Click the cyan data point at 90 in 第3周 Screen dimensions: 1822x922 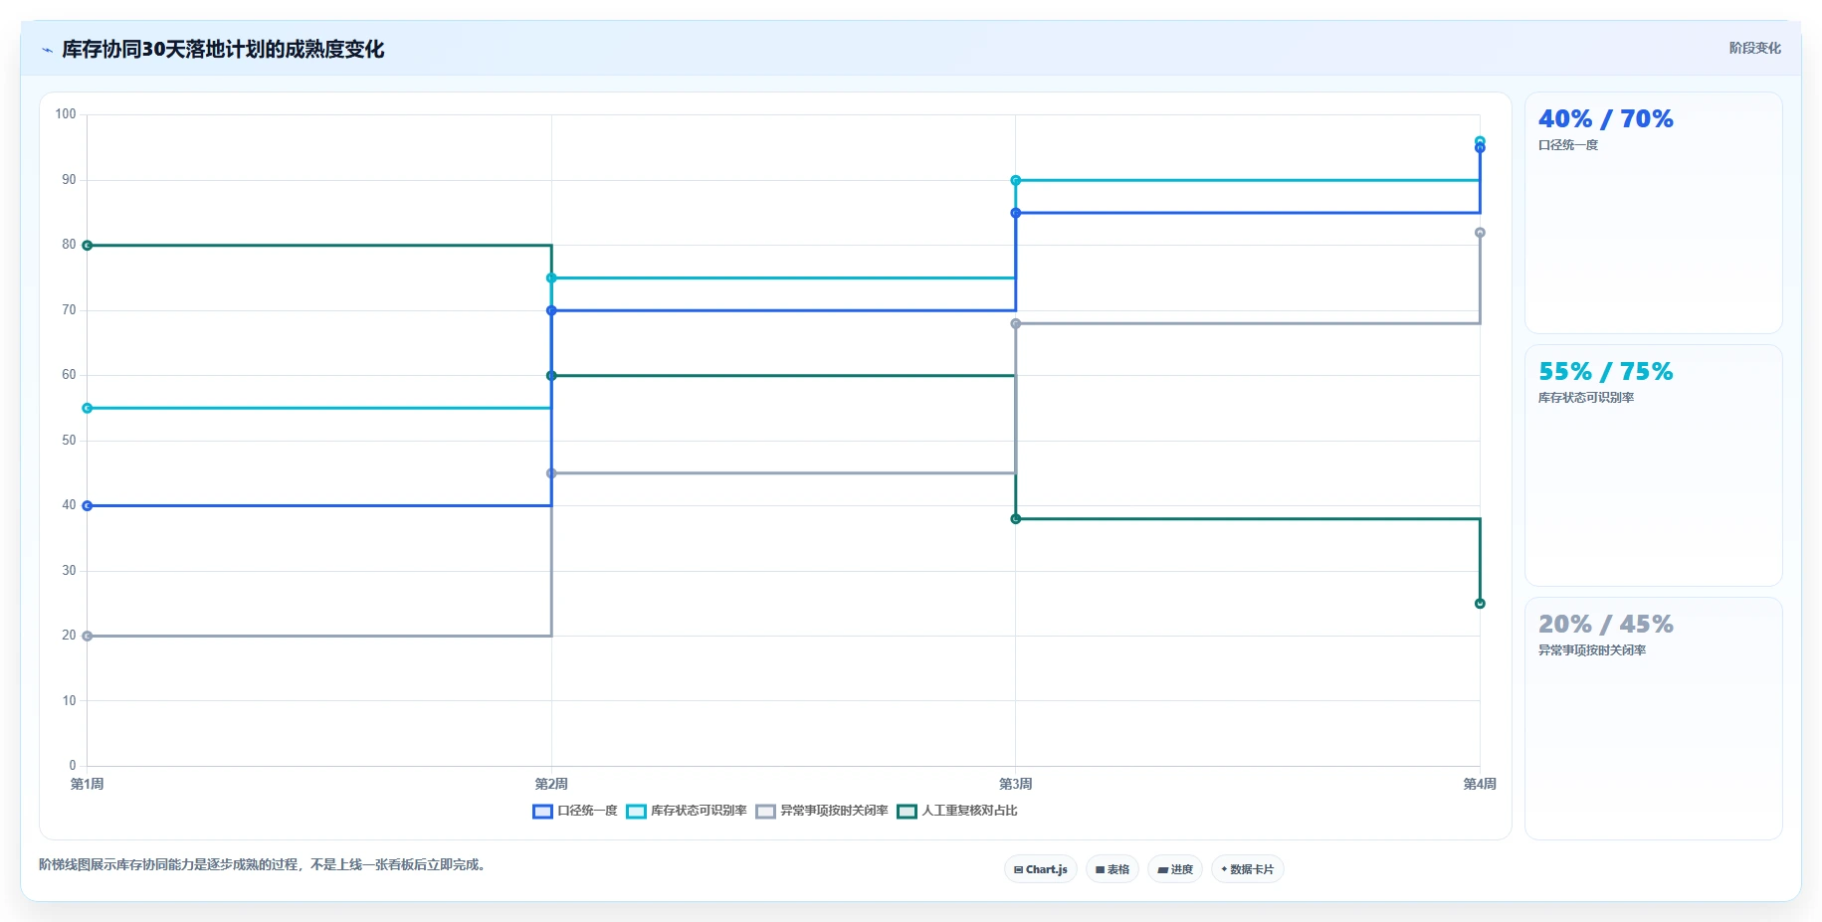tap(1016, 181)
